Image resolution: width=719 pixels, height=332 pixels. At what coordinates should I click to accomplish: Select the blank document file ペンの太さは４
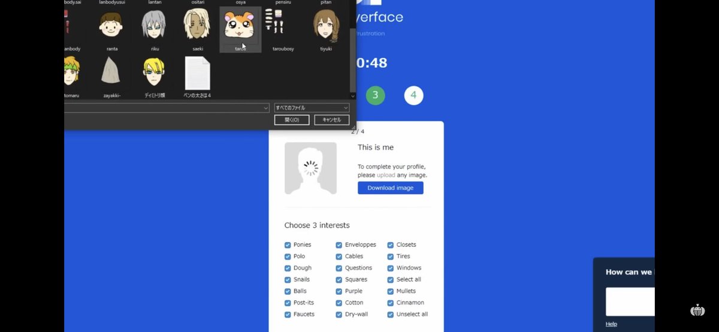197,74
